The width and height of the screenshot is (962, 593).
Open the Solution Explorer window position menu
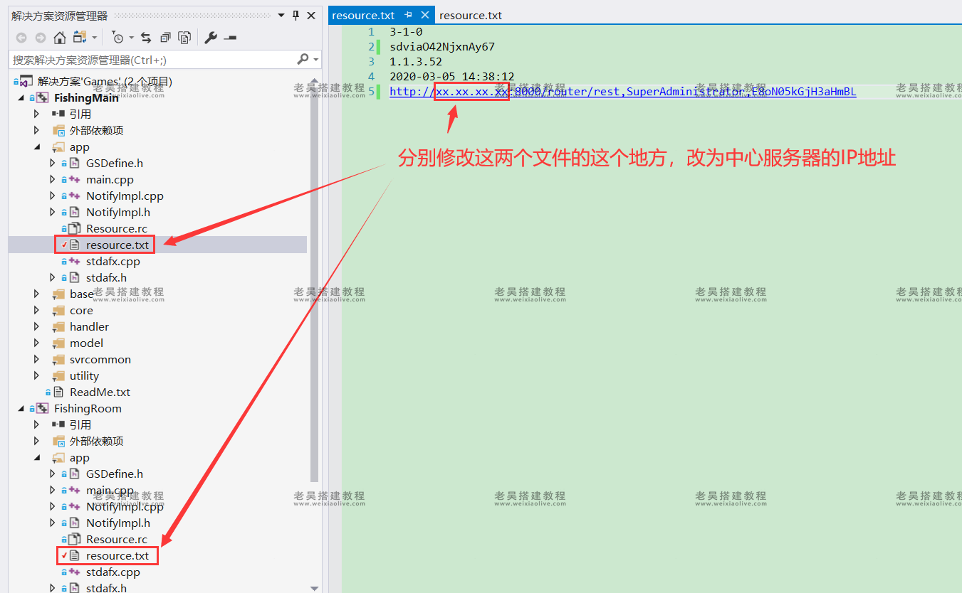281,15
